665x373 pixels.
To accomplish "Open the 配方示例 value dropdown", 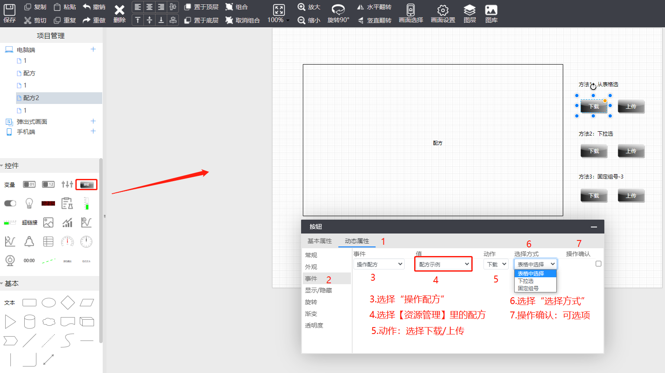I will 443,264.
